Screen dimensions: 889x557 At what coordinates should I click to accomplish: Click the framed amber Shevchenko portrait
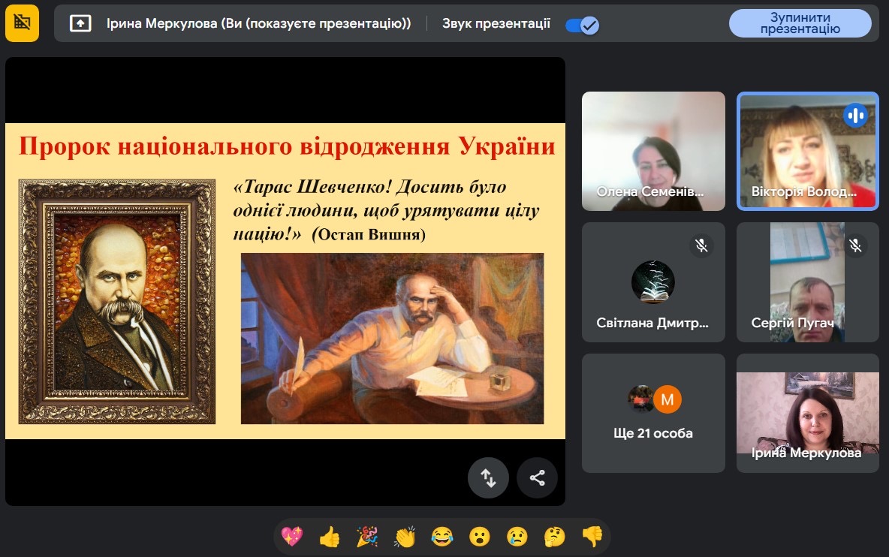tap(117, 302)
